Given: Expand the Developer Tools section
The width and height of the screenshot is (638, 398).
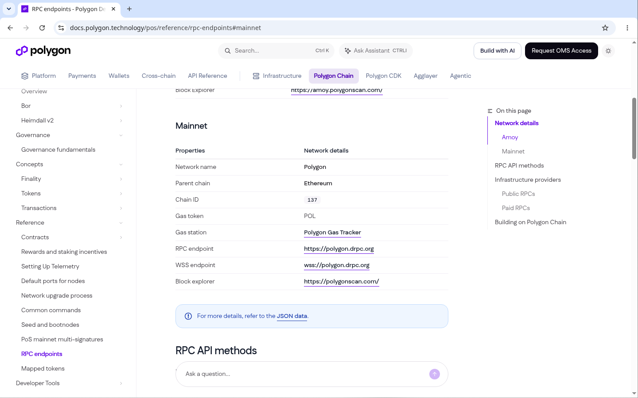Looking at the screenshot, I should (x=121, y=383).
